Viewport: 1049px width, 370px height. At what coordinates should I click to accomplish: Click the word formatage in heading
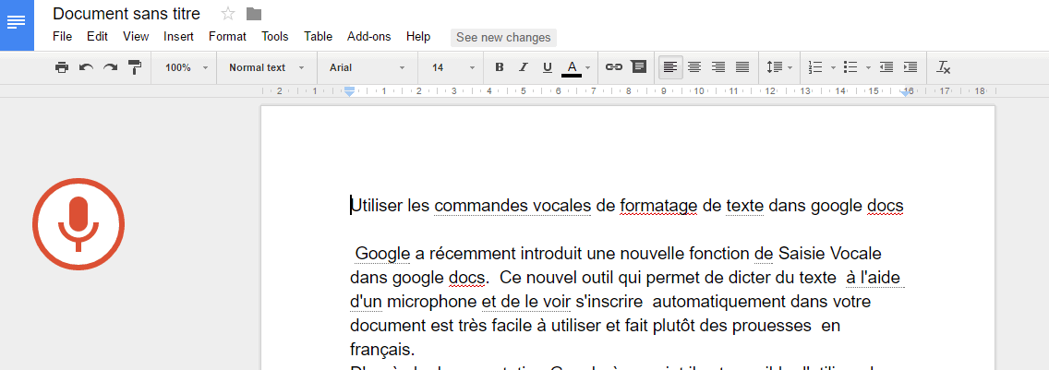[x=658, y=206]
